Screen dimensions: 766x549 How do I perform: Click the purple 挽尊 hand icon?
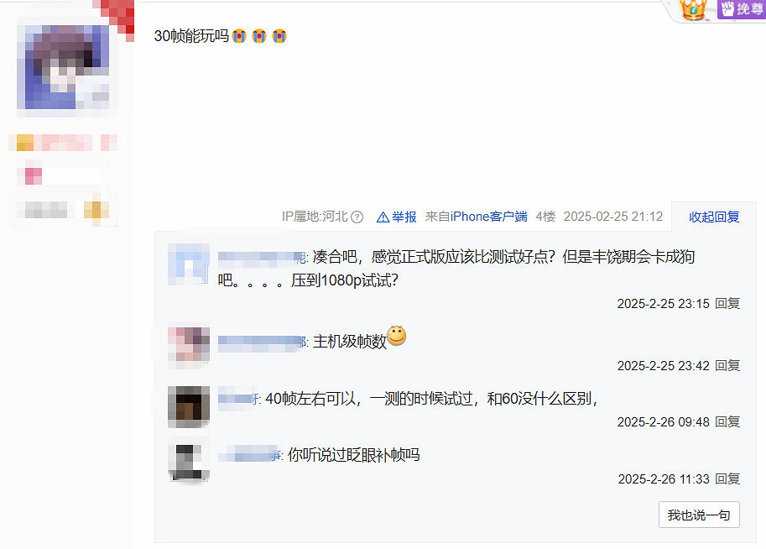[728, 8]
